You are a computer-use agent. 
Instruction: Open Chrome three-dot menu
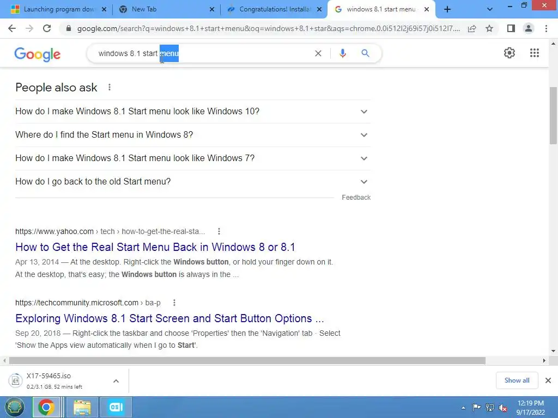point(546,28)
